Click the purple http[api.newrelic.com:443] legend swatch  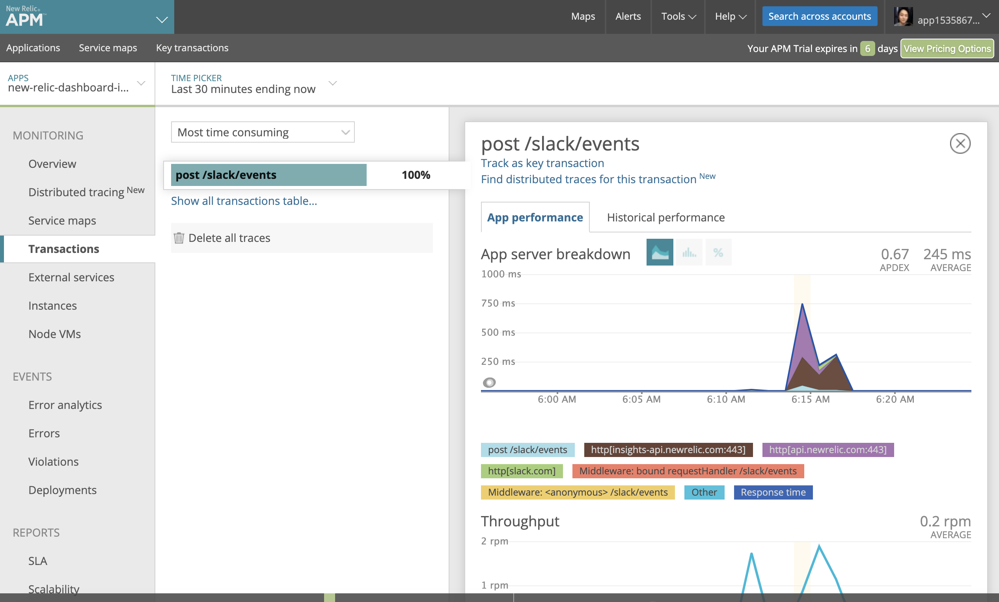coord(828,450)
